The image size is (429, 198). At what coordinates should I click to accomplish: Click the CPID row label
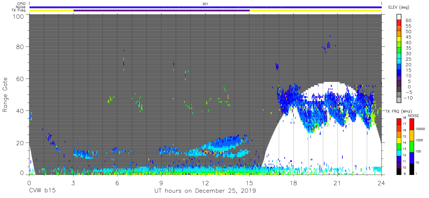(21, 3)
